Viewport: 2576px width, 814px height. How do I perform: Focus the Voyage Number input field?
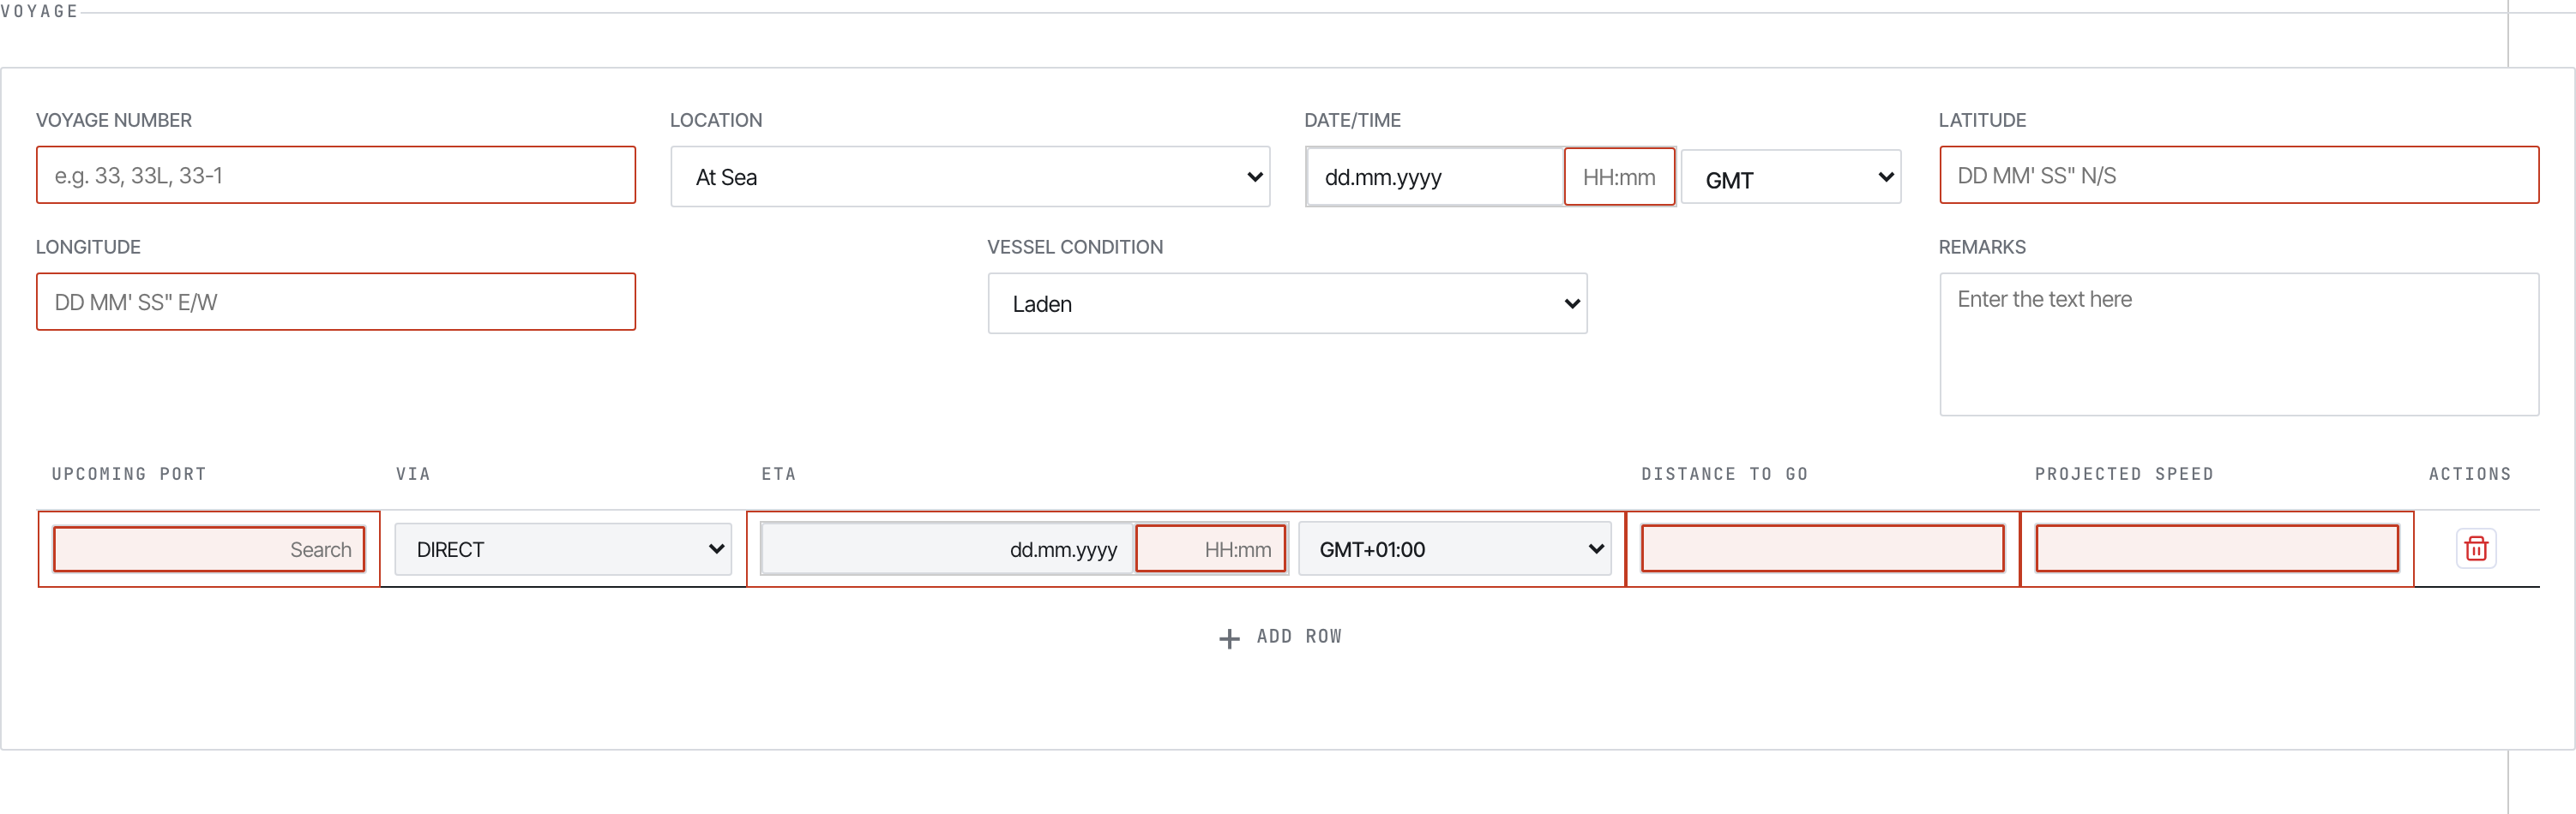tap(336, 175)
